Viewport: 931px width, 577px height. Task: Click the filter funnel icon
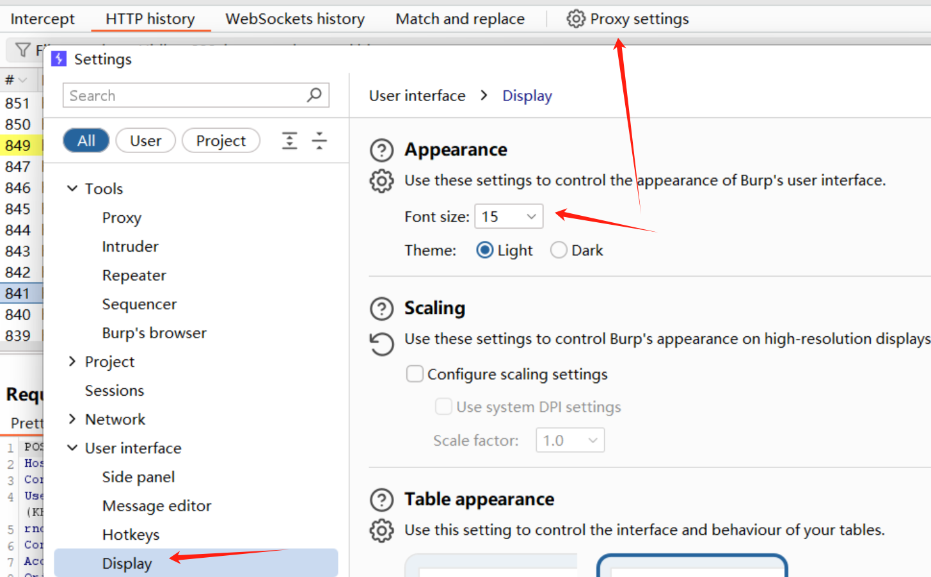23,49
